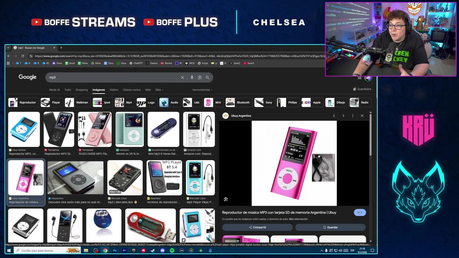Open Discord from the taskbar
Viewport: 459px width, 258px height.
click(x=162, y=250)
